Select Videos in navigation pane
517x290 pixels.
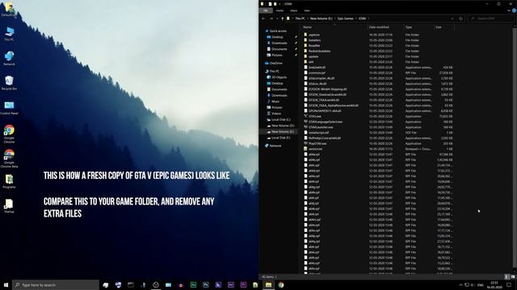coord(276,114)
